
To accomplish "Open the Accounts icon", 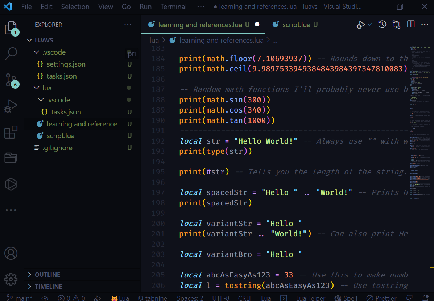I will tap(11, 253).
